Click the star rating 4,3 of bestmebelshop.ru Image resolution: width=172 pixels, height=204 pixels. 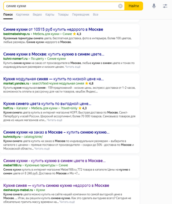pyautogui.click(x=77, y=34)
